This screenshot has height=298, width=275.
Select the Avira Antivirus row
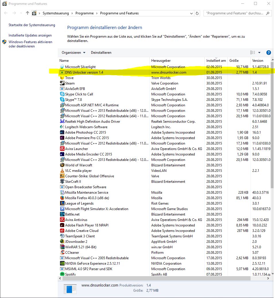coord(164,220)
